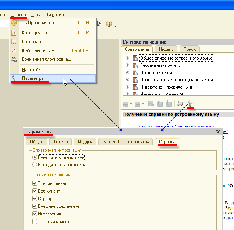
Task: Open Калькулятор menu entry
Action: pos(52,33)
